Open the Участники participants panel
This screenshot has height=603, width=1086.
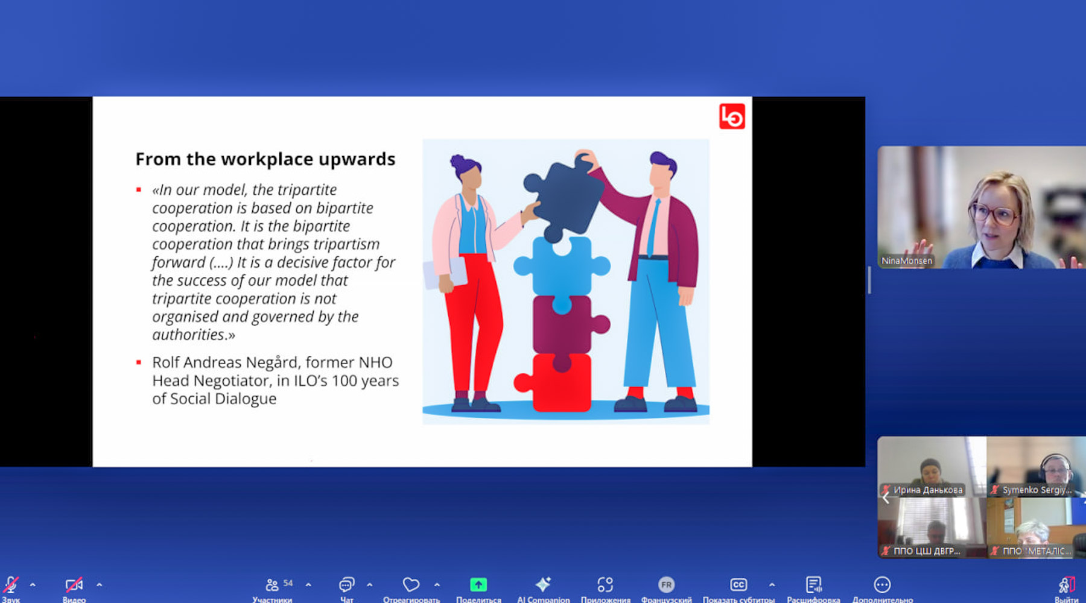[273, 586]
